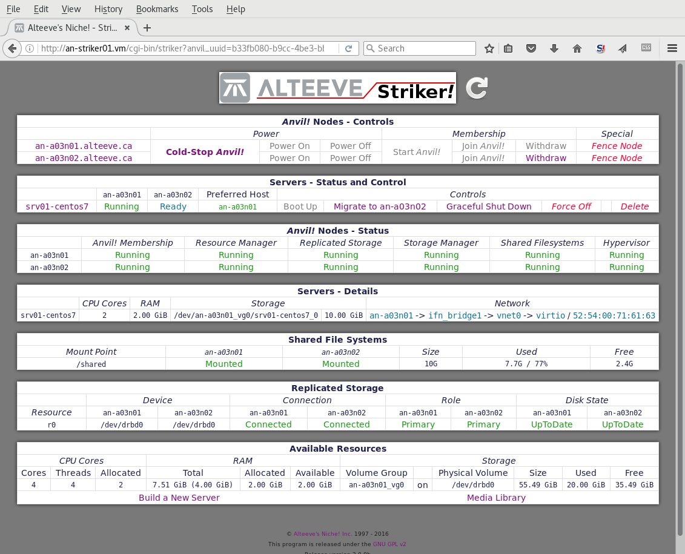Bookmark this page with the star icon

tap(489, 48)
